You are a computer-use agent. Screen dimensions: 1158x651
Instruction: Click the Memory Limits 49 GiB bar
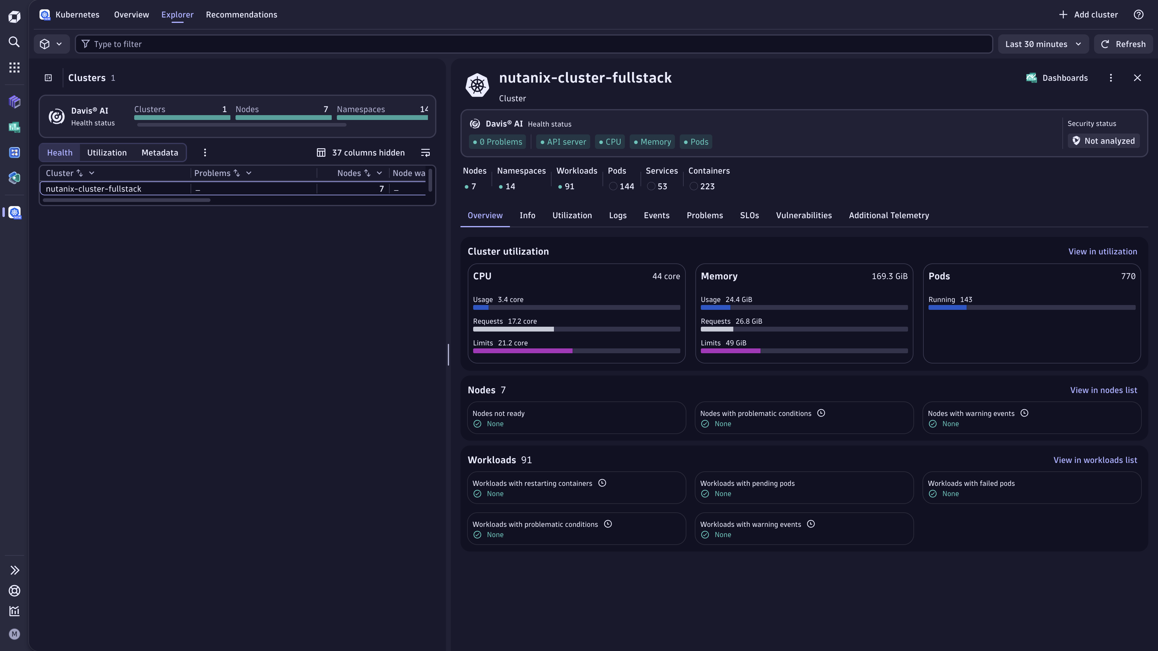[804, 351]
